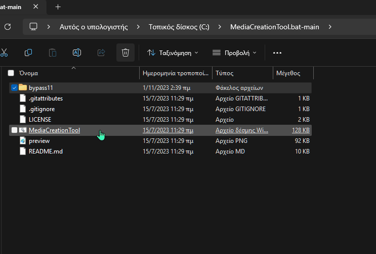
Task: Select the bypass11 folder name
Action: (x=41, y=88)
